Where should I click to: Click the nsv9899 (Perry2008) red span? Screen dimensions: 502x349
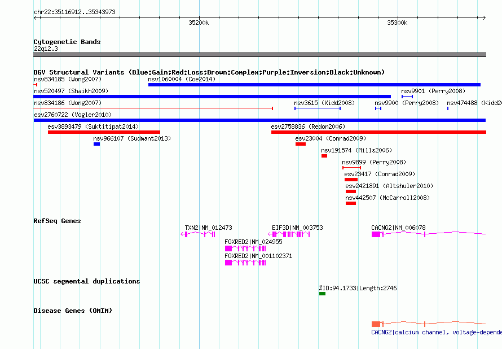tap(351, 168)
